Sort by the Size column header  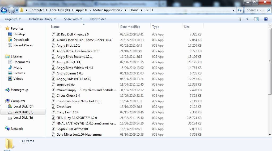click(193, 27)
